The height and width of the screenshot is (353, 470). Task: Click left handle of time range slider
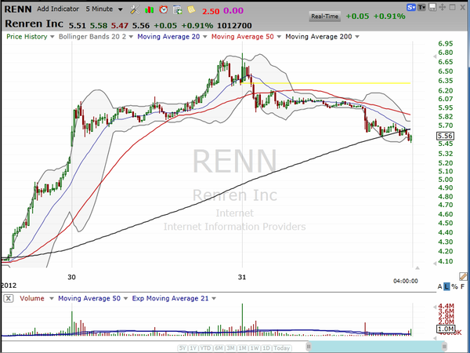(x=309, y=347)
